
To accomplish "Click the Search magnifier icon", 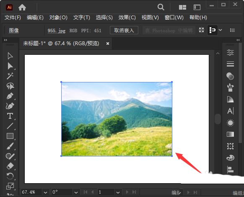I will (161, 7).
